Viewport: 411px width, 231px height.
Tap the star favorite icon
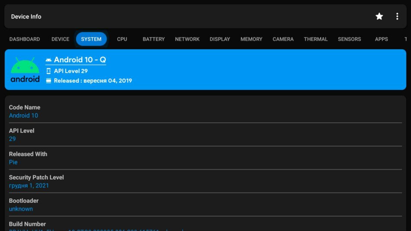click(x=379, y=16)
